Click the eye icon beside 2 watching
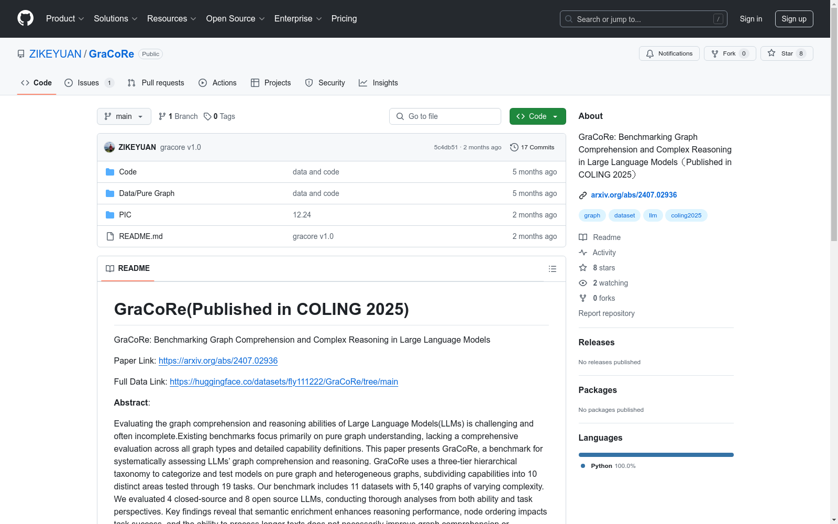 (583, 283)
